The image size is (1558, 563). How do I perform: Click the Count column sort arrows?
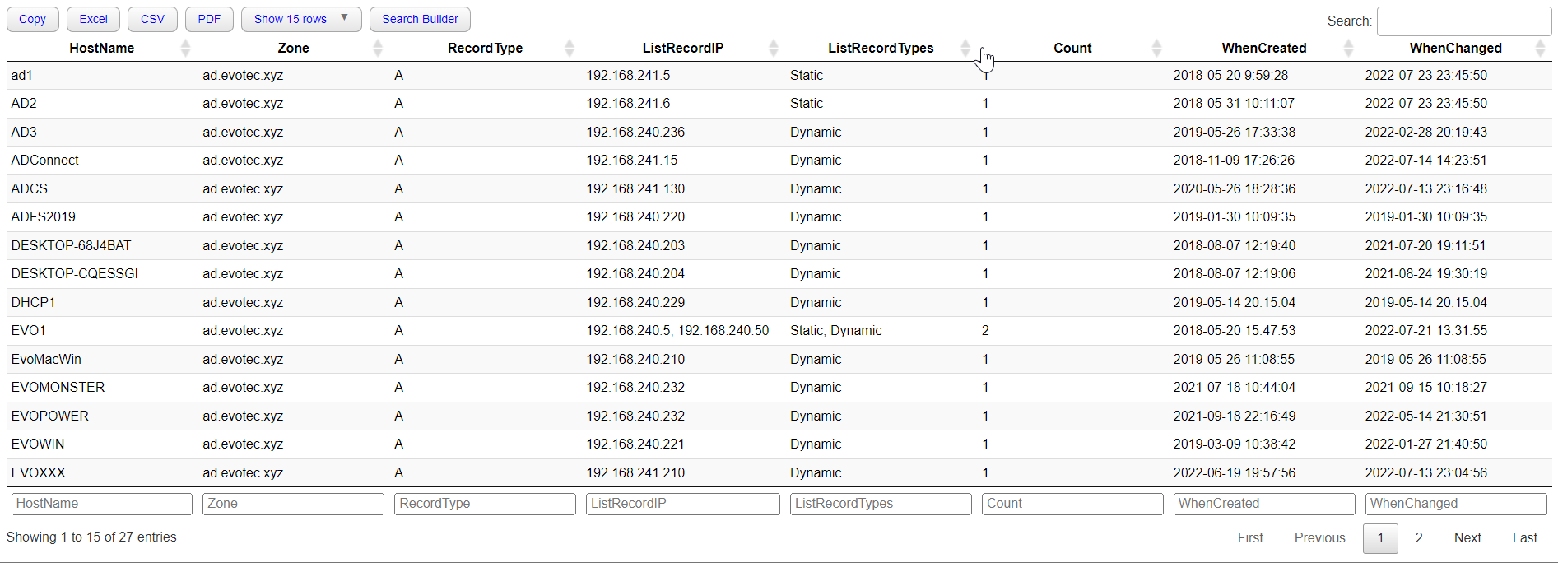pos(1156,49)
